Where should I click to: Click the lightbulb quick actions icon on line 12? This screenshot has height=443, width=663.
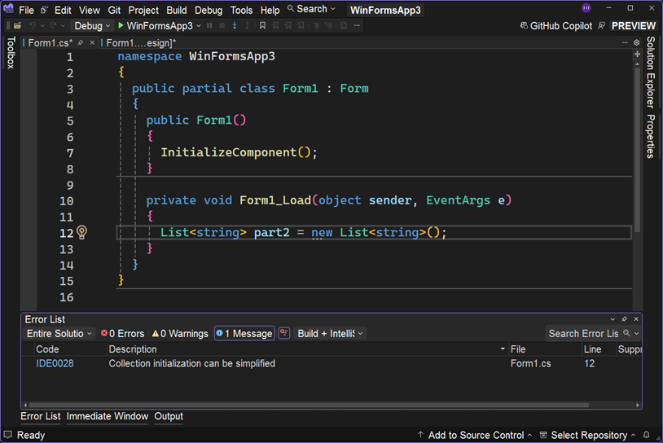(82, 232)
